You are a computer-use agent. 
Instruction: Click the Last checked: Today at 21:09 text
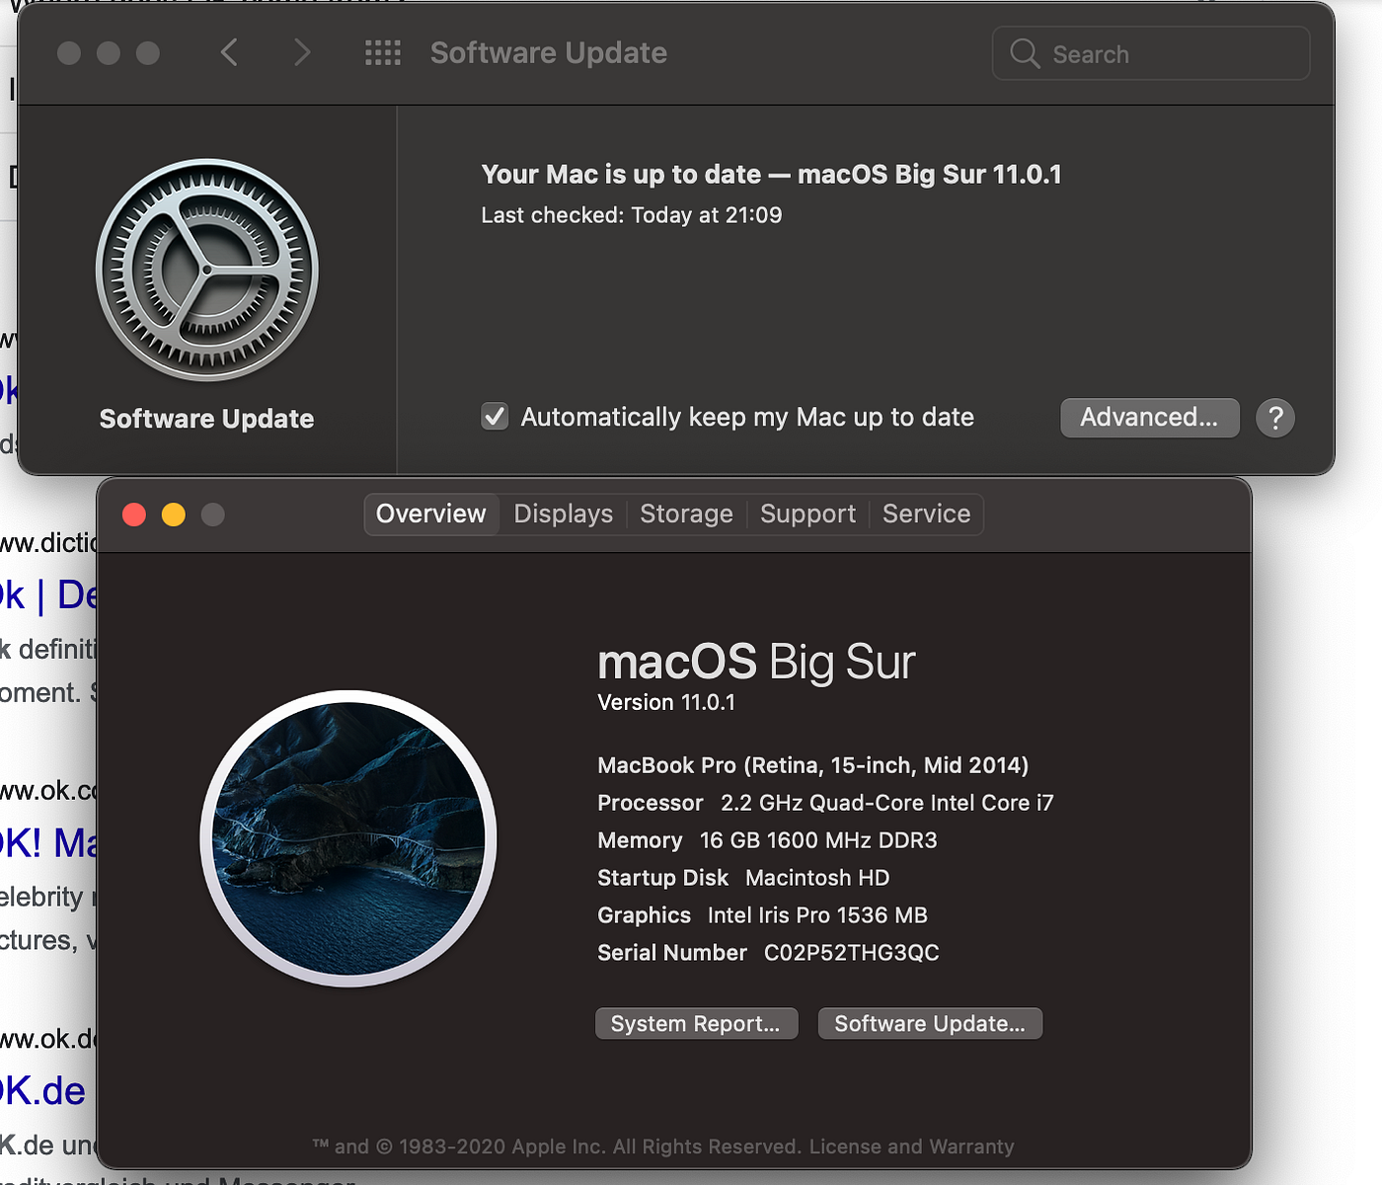[632, 215]
